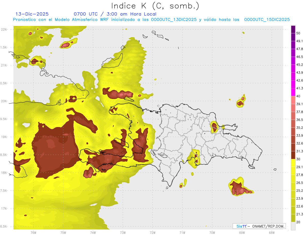Image resolution: width=305 pixels, height=236 pixels.
Task: Click the '21N' latitude label
Action: 4,65
